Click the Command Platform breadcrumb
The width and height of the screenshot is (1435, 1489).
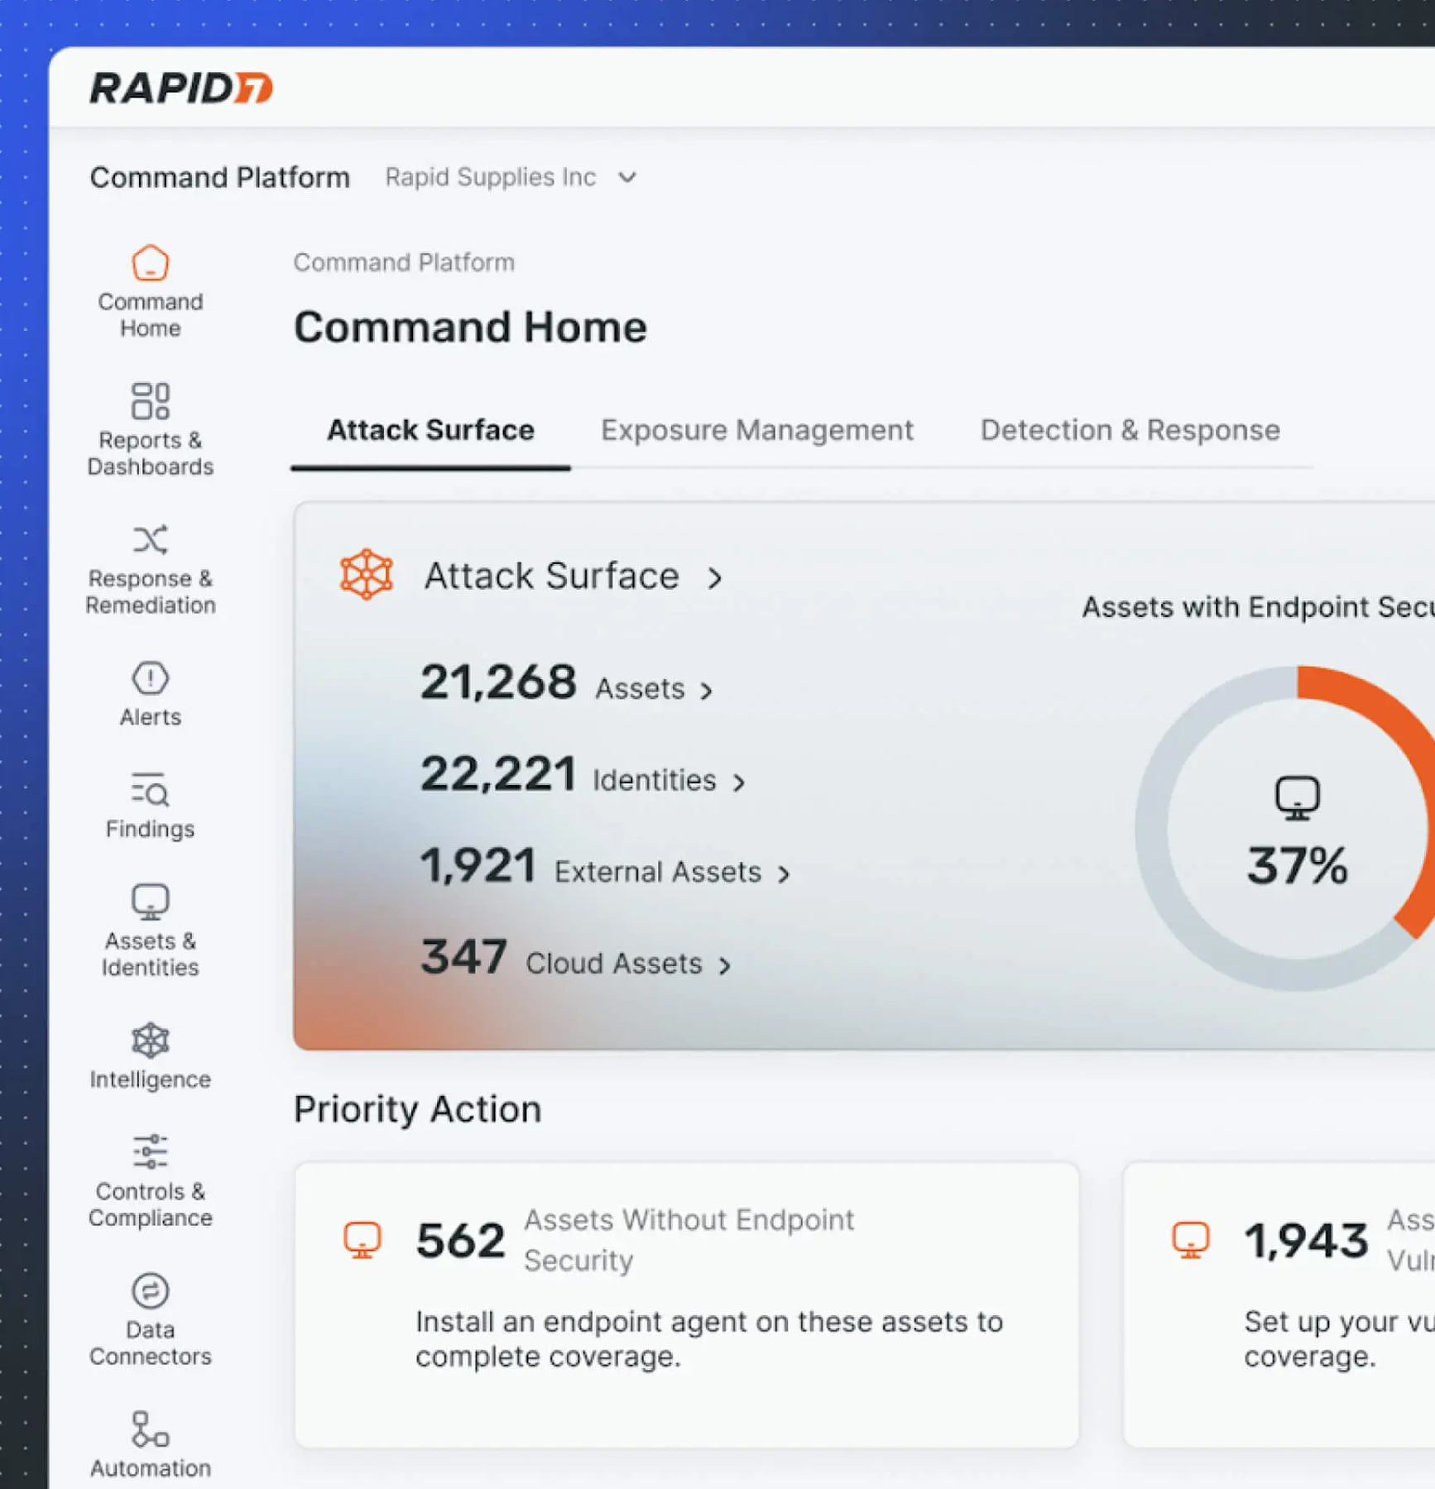(404, 262)
